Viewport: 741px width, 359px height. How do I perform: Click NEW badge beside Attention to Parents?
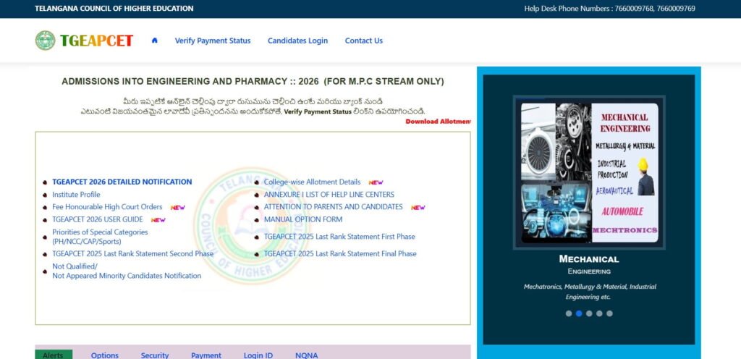(418, 208)
